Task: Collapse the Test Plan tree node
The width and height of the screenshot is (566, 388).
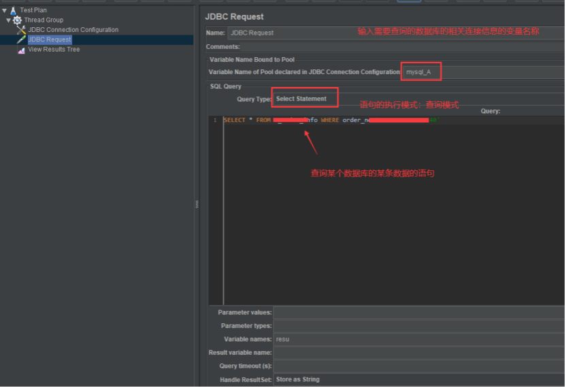Action: (4, 10)
